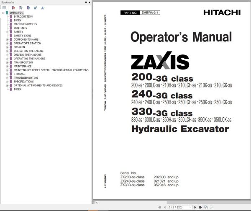Expand the OPERATING THE ENGINE bookmark
Viewport: 251px width, 211px height.
point(7,51)
